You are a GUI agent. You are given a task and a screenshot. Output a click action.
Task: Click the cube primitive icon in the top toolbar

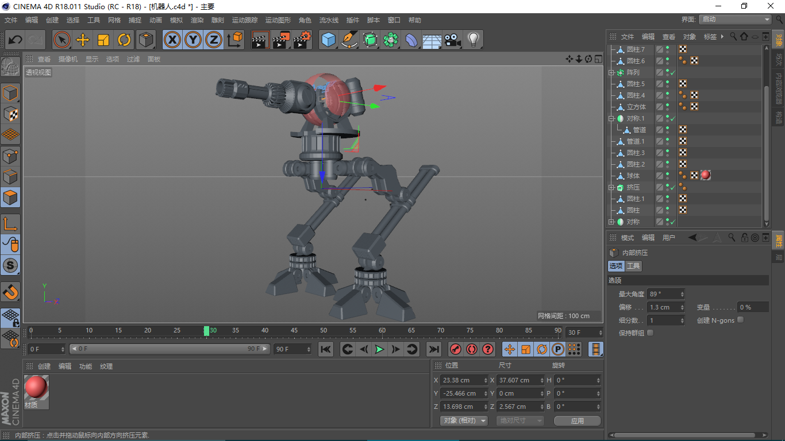pyautogui.click(x=328, y=40)
